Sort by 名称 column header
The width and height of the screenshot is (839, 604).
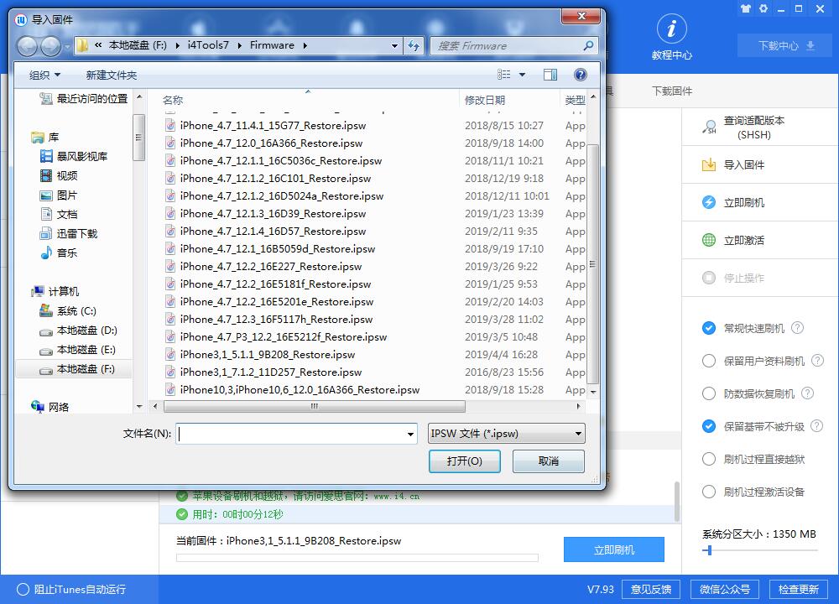point(172,100)
